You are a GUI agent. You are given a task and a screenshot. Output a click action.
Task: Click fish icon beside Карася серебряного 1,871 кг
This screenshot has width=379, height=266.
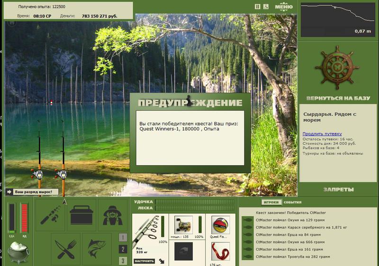pyautogui.click(x=248, y=227)
